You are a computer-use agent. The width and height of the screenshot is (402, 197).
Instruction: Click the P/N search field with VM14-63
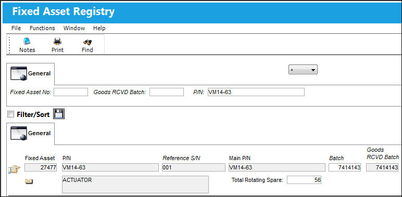coord(256,92)
